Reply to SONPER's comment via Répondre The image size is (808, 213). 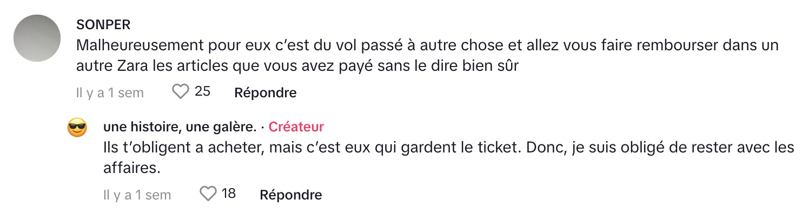(x=266, y=93)
